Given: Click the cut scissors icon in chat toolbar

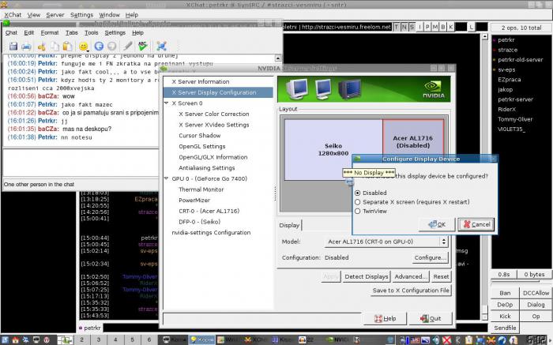Looking at the screenshot, I should [42, 46].
